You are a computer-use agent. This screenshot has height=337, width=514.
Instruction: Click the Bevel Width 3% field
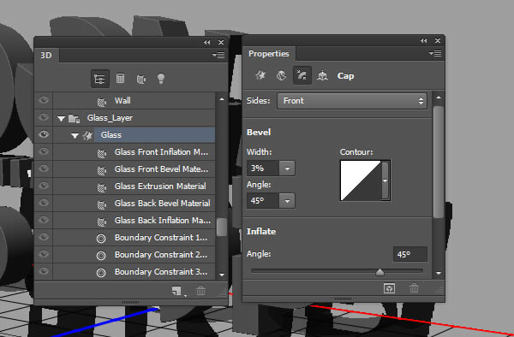(x=263, y=168)
